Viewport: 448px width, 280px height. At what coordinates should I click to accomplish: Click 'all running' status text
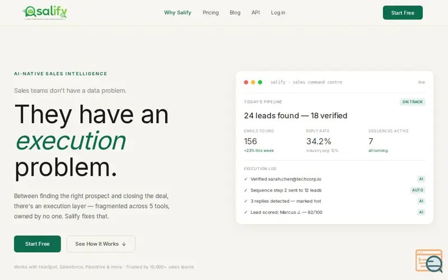pos(377,151)
